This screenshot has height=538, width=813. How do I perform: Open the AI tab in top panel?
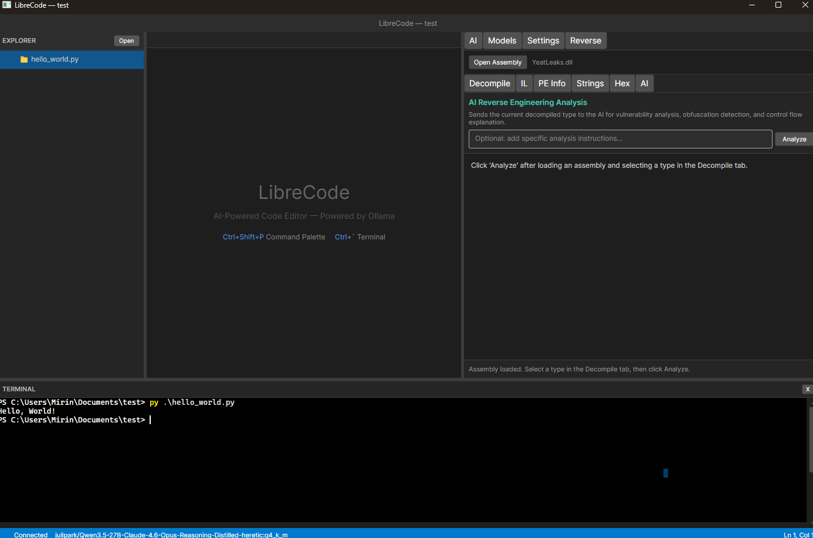pos(473,40)
